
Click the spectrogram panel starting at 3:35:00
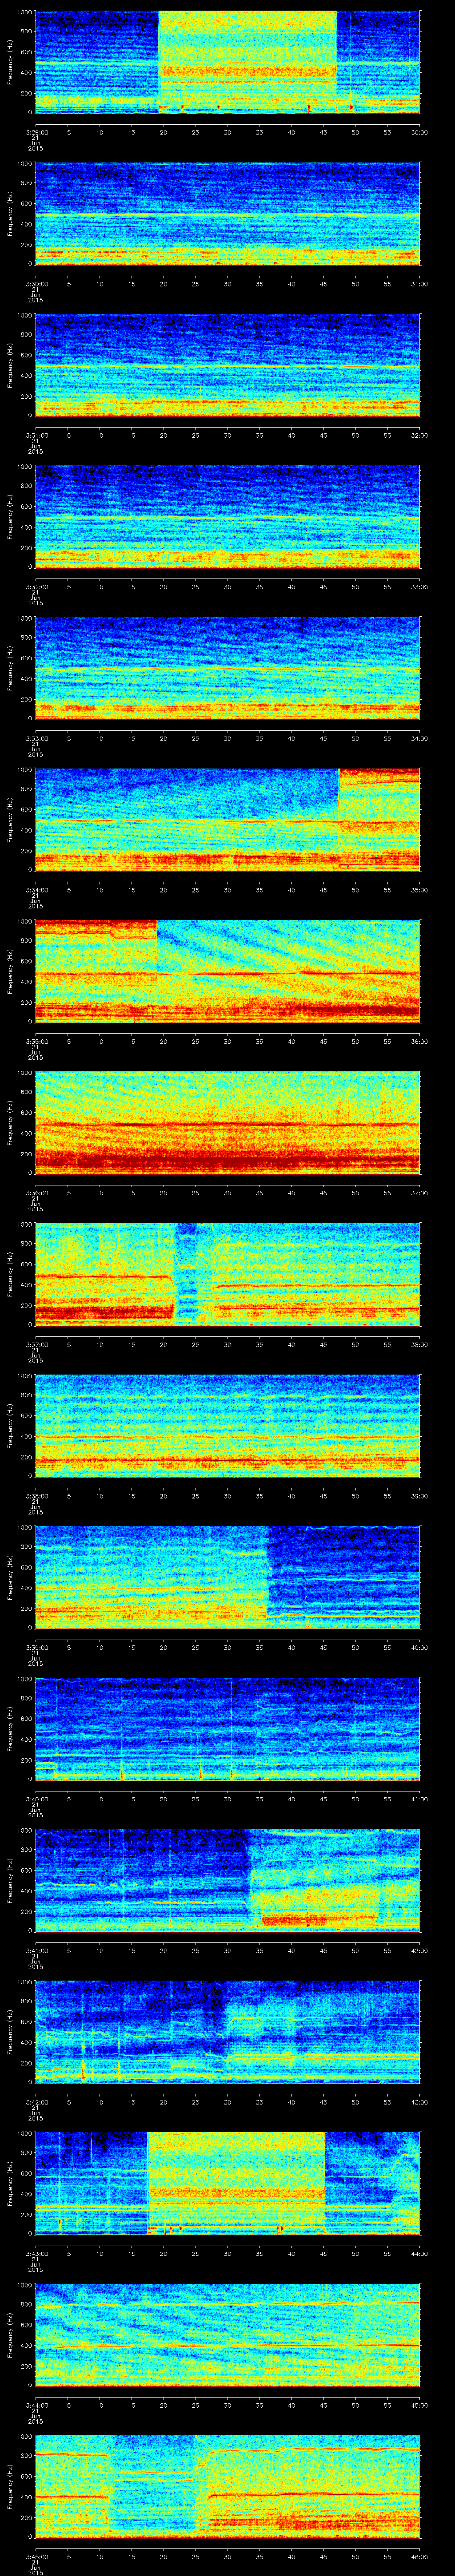[227, 972]
